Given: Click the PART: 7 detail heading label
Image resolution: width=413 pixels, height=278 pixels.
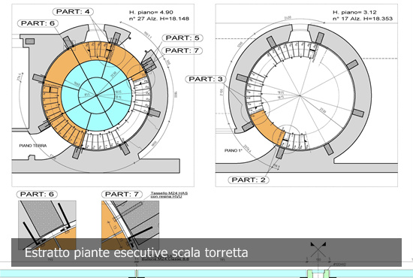Looking at the screenshot, I should click(x=122, y=194).
